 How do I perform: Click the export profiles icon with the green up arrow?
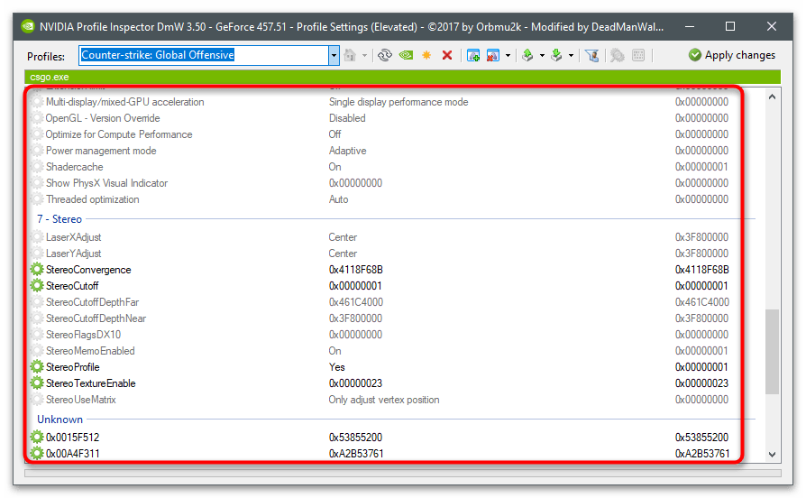(527, 55)
